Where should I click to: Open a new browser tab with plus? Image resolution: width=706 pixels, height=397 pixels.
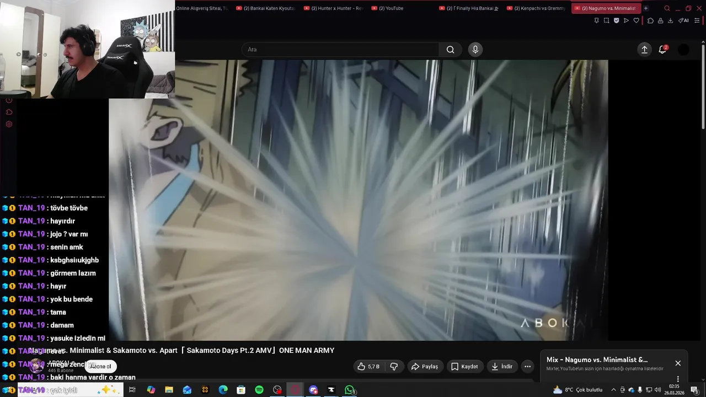[x=646, y=8]
